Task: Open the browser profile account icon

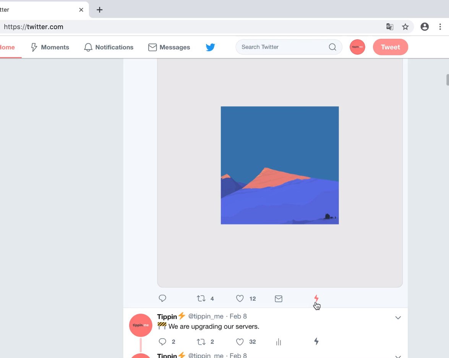Action: (425, 27)
